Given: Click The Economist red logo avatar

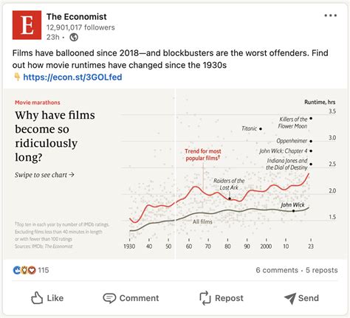Looking at the screenshot, I should click(27, 25).
